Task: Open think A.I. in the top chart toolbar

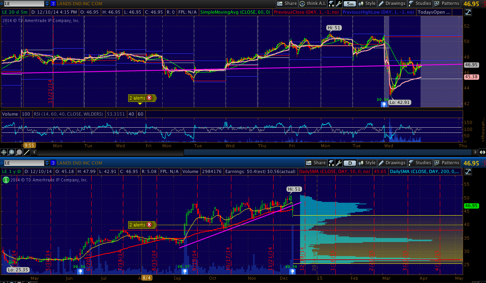Action: [313, 4]
